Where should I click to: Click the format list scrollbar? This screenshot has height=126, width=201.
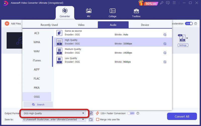[53, 51]
